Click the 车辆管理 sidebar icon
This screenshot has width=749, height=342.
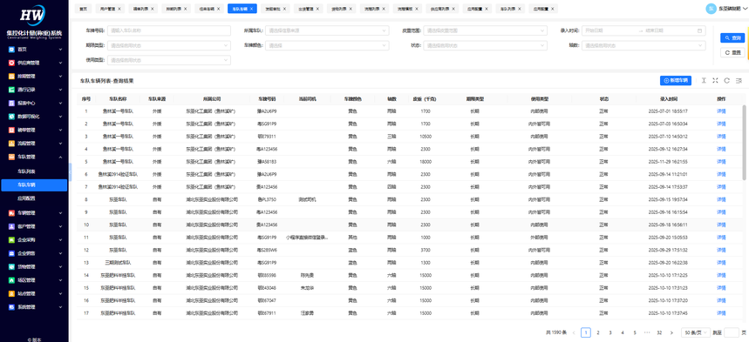tap(11, 212)
